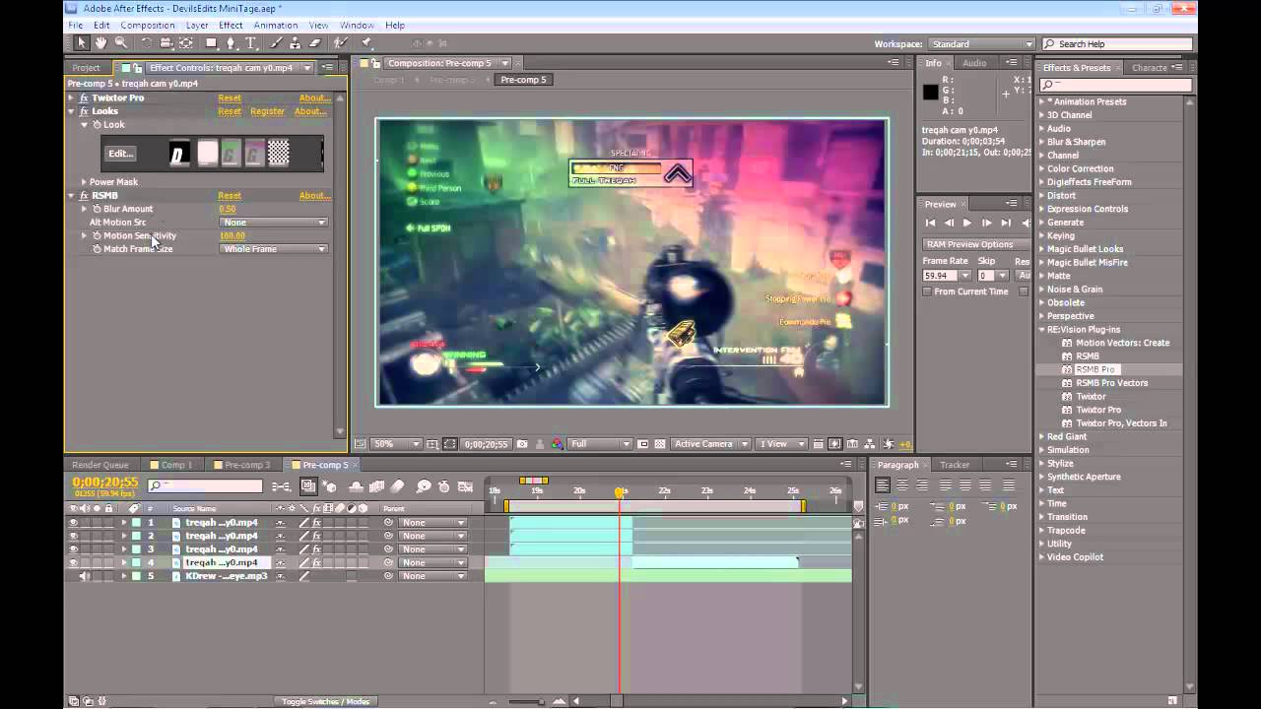This screenshot has height=709, width=1261.
Task: Open the Animation menu
Action: tap(276, 25)
